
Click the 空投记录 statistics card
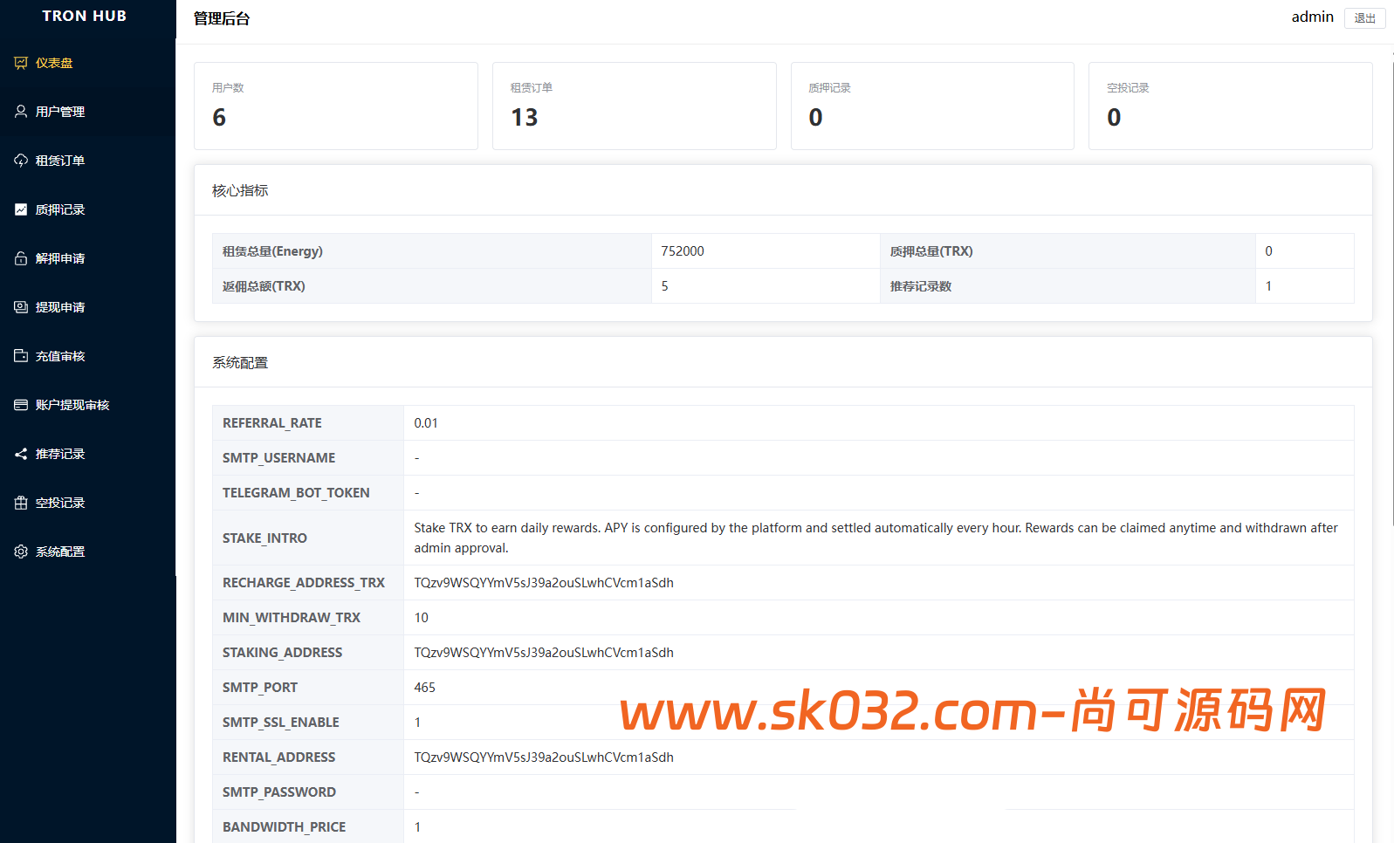[x=1231, y=106]
